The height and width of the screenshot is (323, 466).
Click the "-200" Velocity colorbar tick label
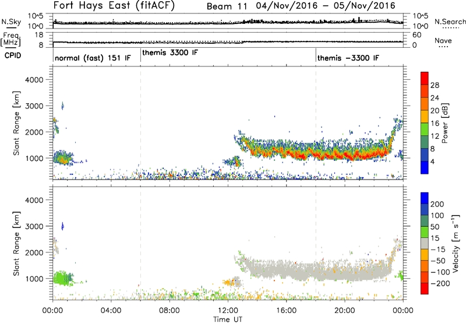pyautogui.click(x=440, y=283)
